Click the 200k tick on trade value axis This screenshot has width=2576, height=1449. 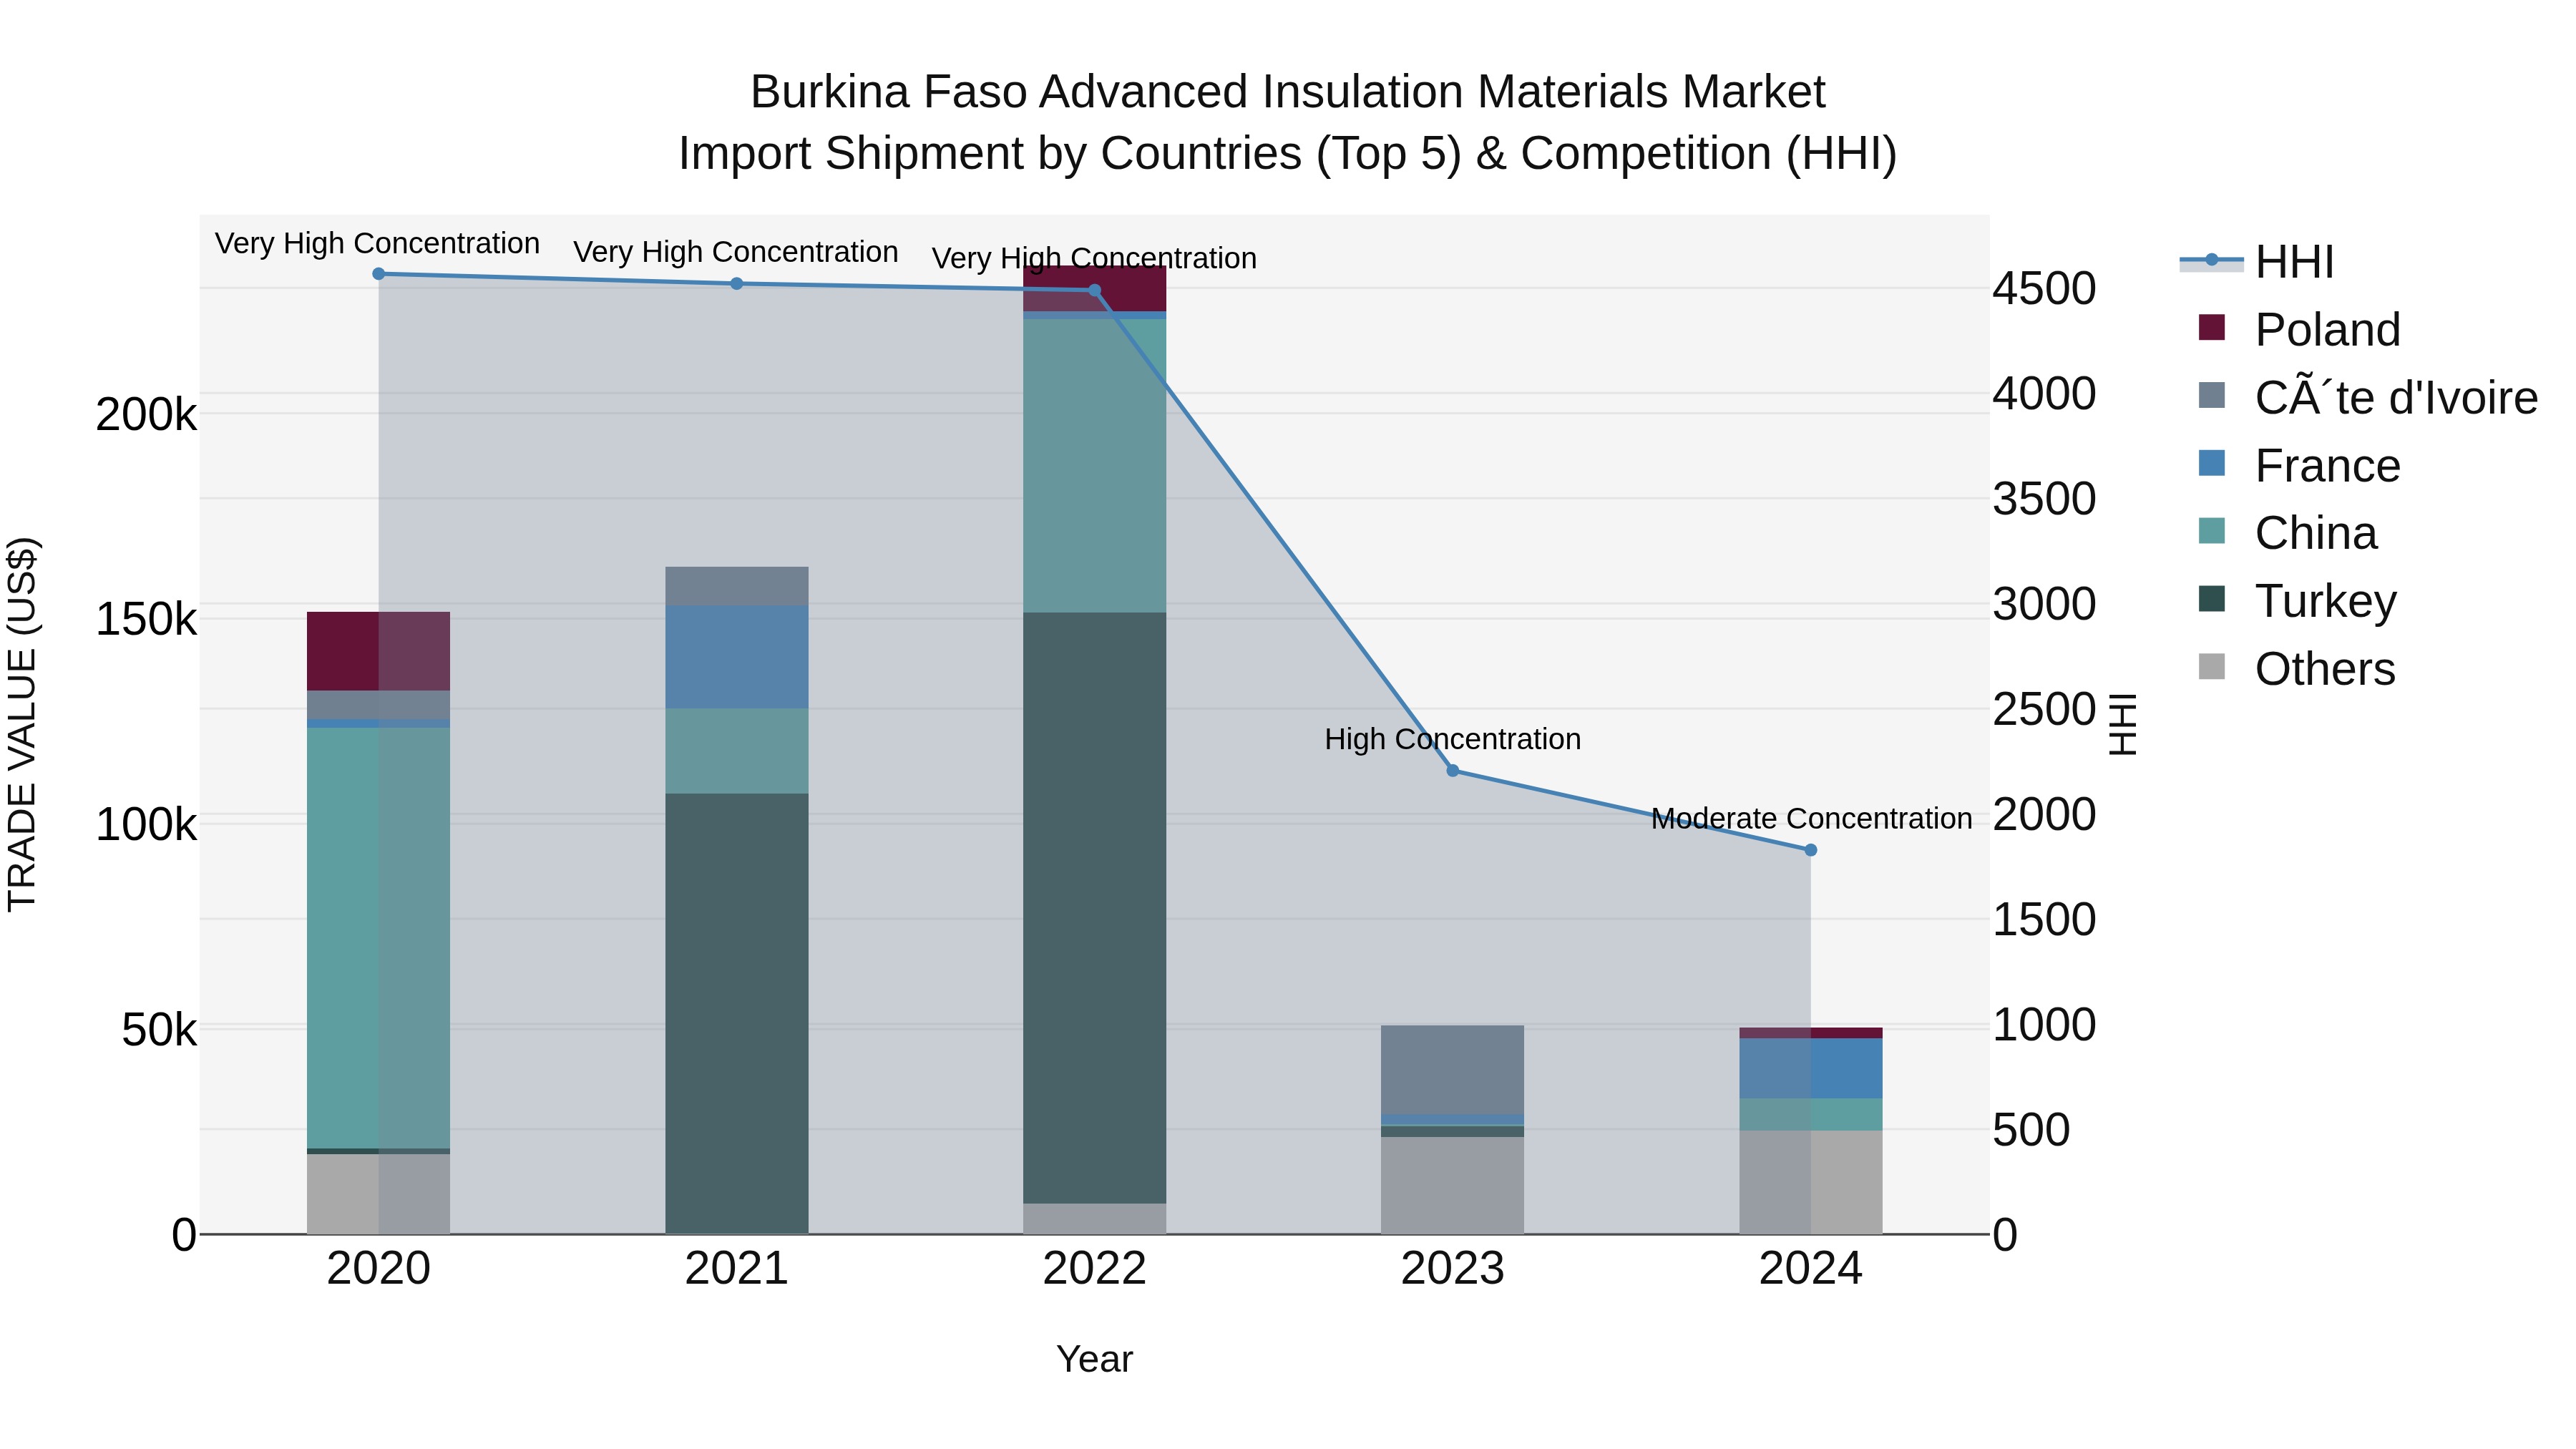click(146, 414)
